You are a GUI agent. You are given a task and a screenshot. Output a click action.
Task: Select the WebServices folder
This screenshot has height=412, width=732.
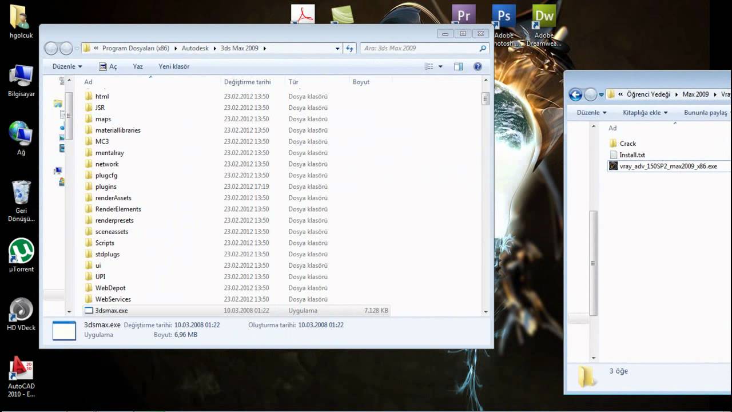click(x=108, y=299)
